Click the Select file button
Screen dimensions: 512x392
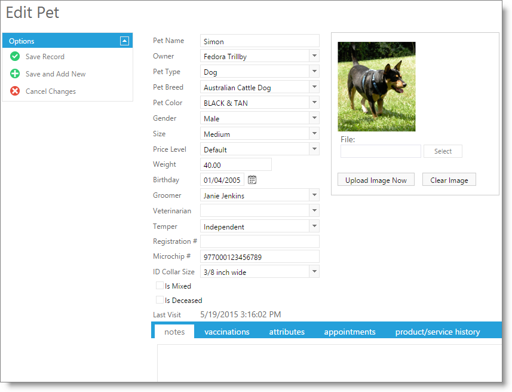click(443, 151)
